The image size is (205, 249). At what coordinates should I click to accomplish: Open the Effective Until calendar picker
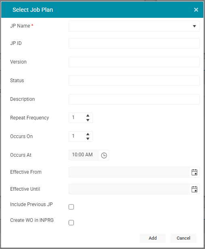(x=194, y=189)
